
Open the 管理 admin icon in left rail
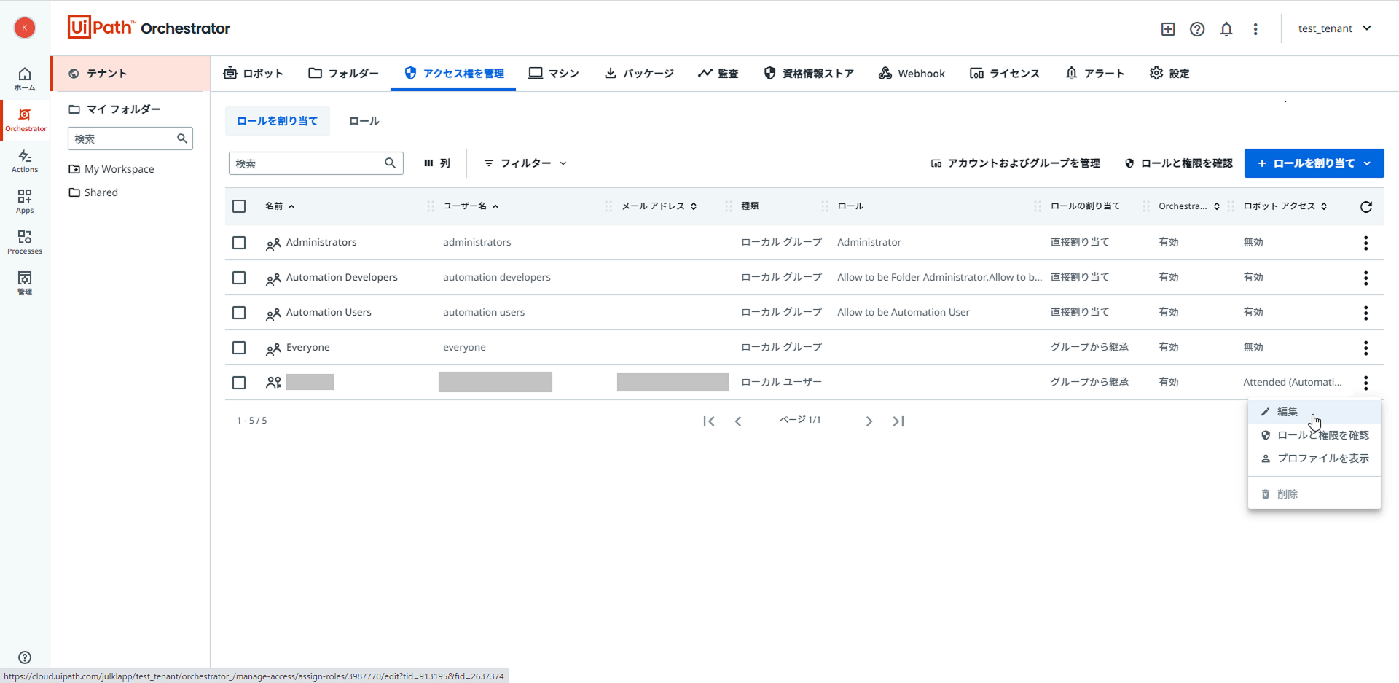[25, 284]
